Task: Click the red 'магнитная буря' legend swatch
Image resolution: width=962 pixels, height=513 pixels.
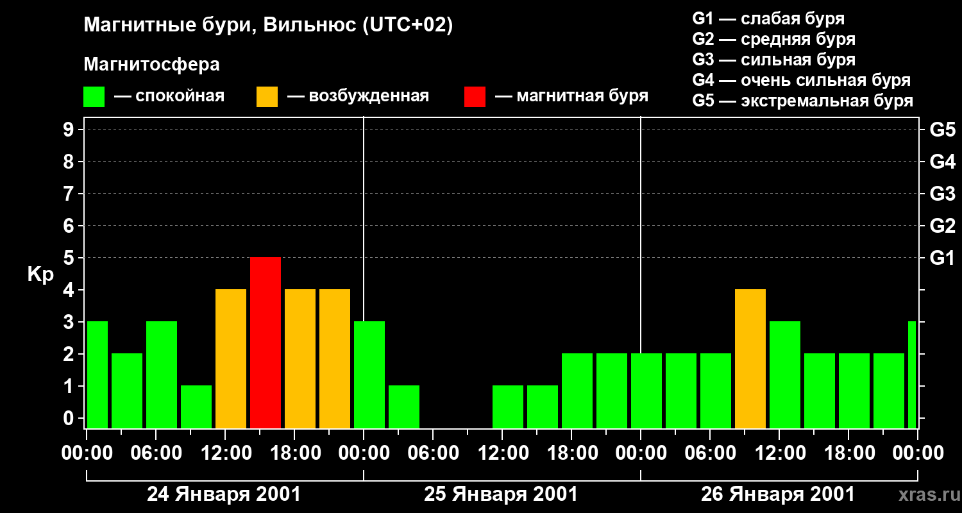Action: pyautogui.click(x=475, y=97)
